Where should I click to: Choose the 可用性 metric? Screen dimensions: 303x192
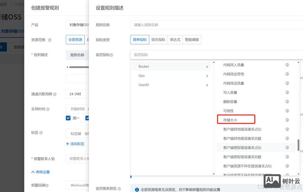pos(228,111)
